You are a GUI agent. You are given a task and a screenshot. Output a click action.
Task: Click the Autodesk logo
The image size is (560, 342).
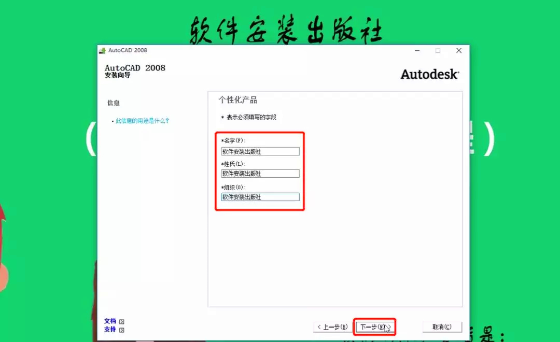[430, 74]
